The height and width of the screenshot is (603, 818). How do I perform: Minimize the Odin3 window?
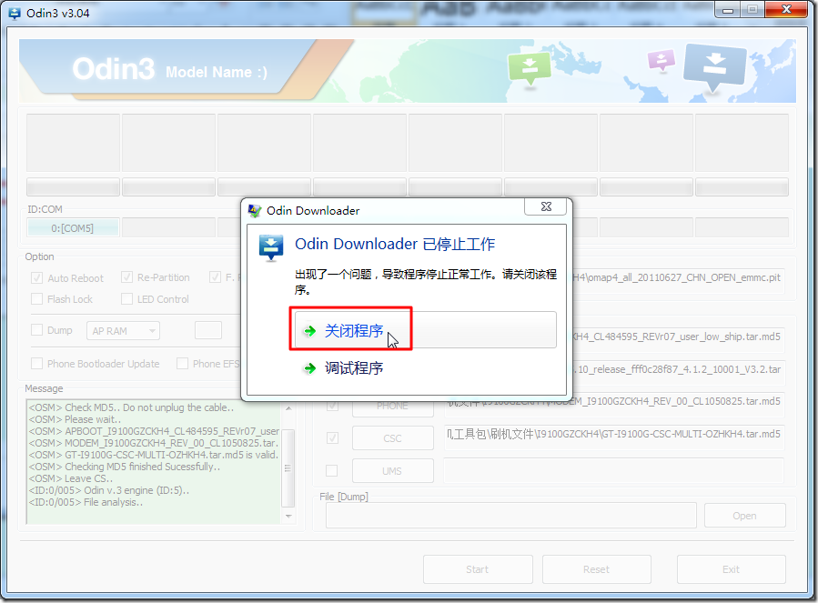(x=728, y=10)
